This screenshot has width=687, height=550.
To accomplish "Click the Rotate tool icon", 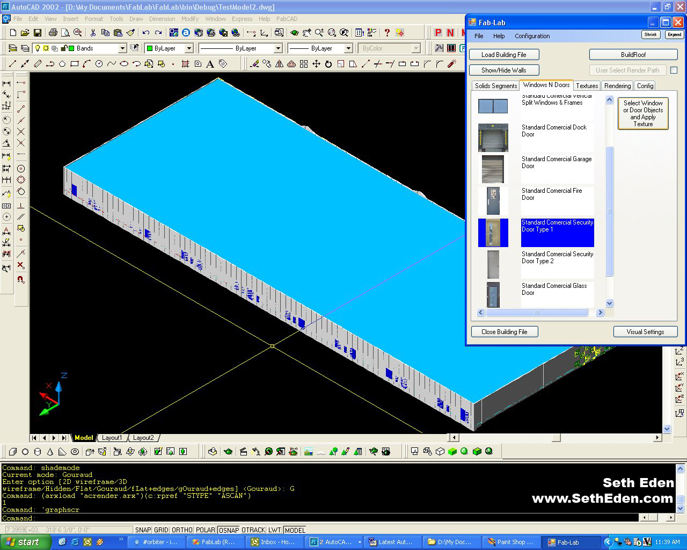I will 328,64.
